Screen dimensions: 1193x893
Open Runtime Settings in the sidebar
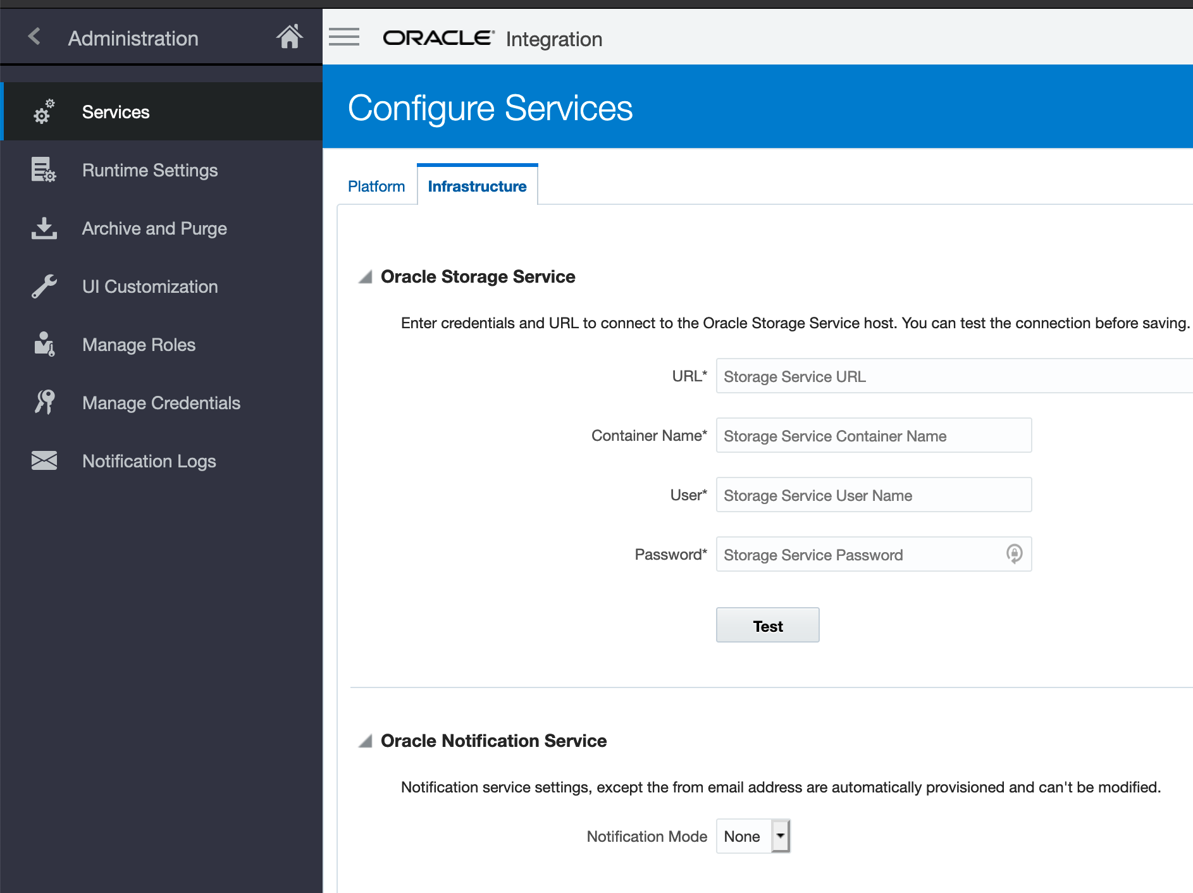point(163,169)
